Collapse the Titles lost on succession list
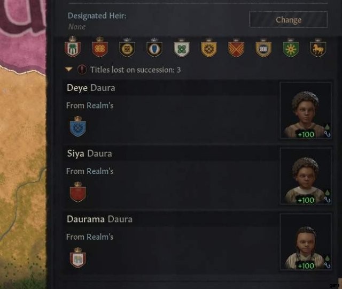Image resolution: width=342 pixels, height=289 pixels. click(x=69, y=70)
